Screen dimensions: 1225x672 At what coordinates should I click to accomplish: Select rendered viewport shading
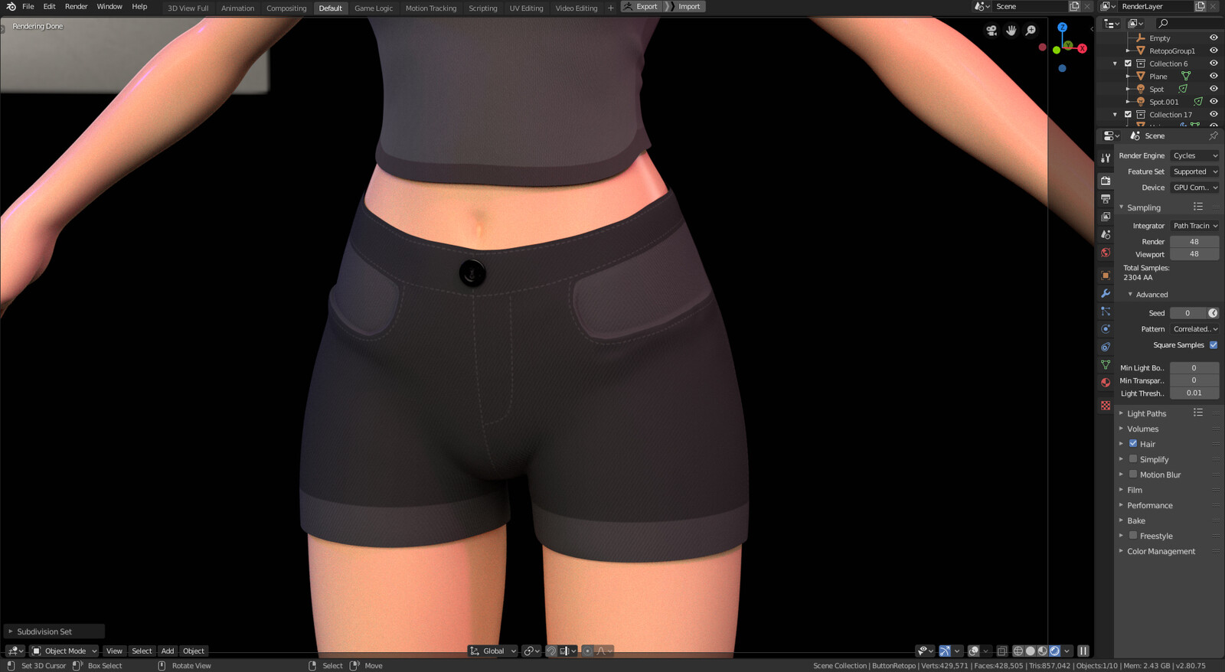(x=1055, y=651)
